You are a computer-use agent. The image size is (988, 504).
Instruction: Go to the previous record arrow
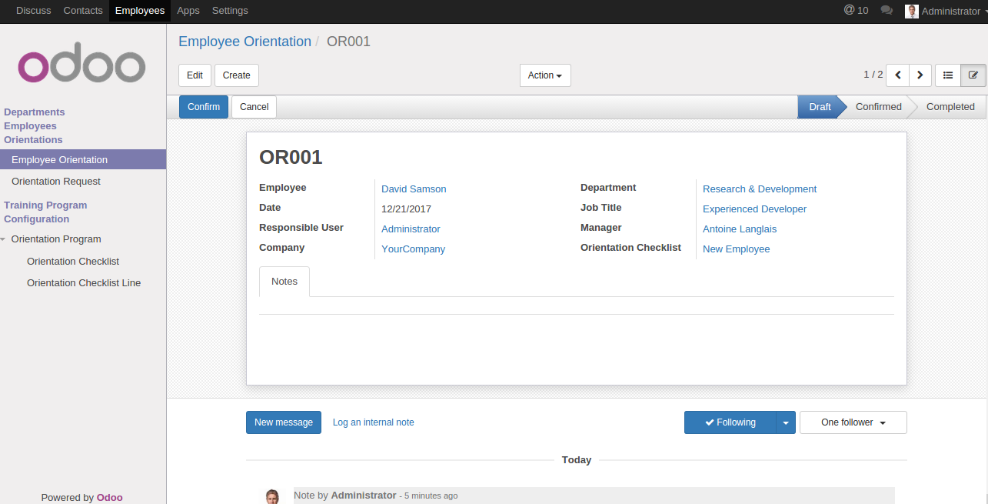(897, 75)
